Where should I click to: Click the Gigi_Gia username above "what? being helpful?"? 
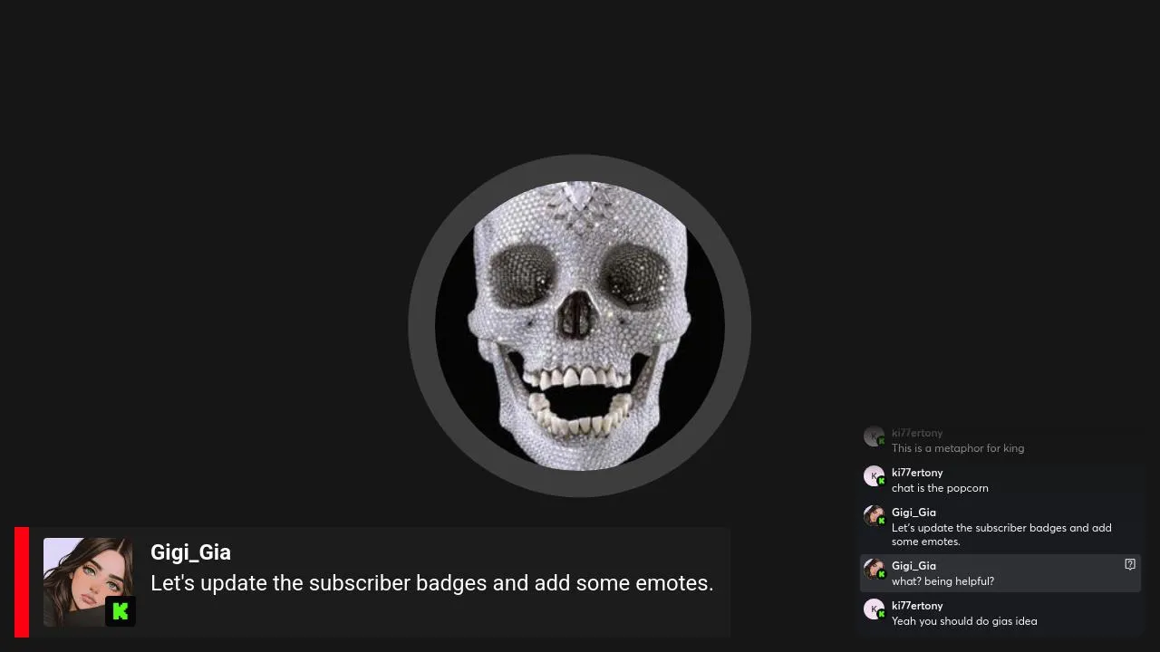coord(913,566)
